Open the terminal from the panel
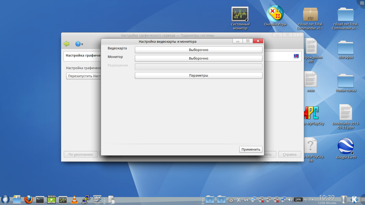Image resolution: width=365 pixels, height=205 pixels. click(40, 199)
